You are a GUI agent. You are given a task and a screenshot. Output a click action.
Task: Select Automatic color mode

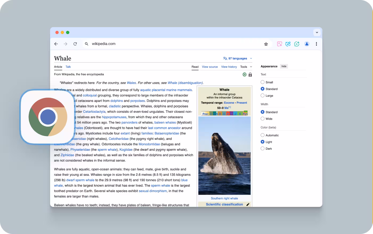tap(262, 135)
